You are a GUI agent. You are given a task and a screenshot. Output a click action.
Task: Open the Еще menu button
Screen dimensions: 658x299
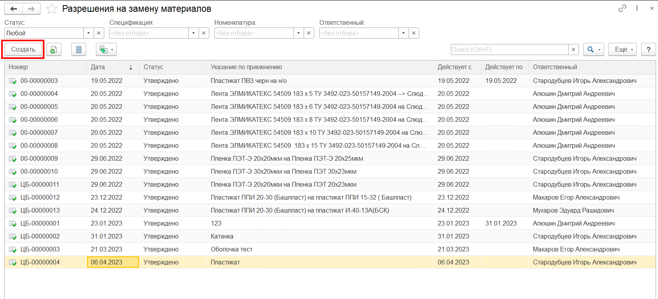pos(623,50)
